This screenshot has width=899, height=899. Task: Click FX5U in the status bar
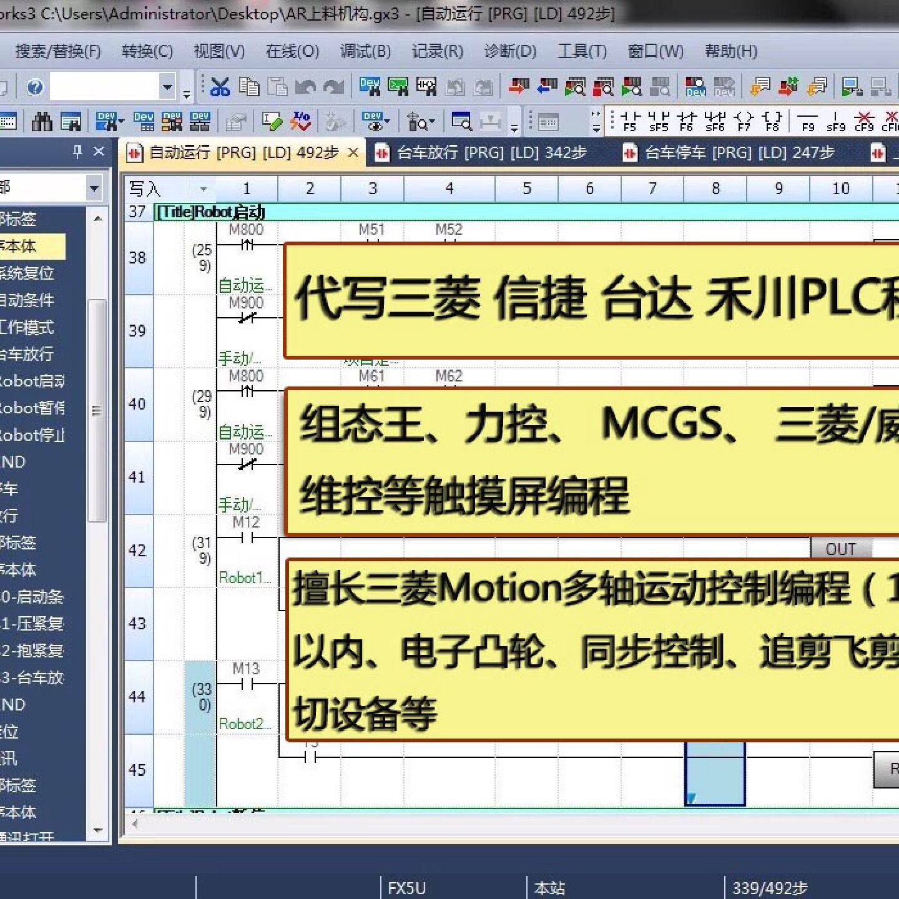(406, 888)
